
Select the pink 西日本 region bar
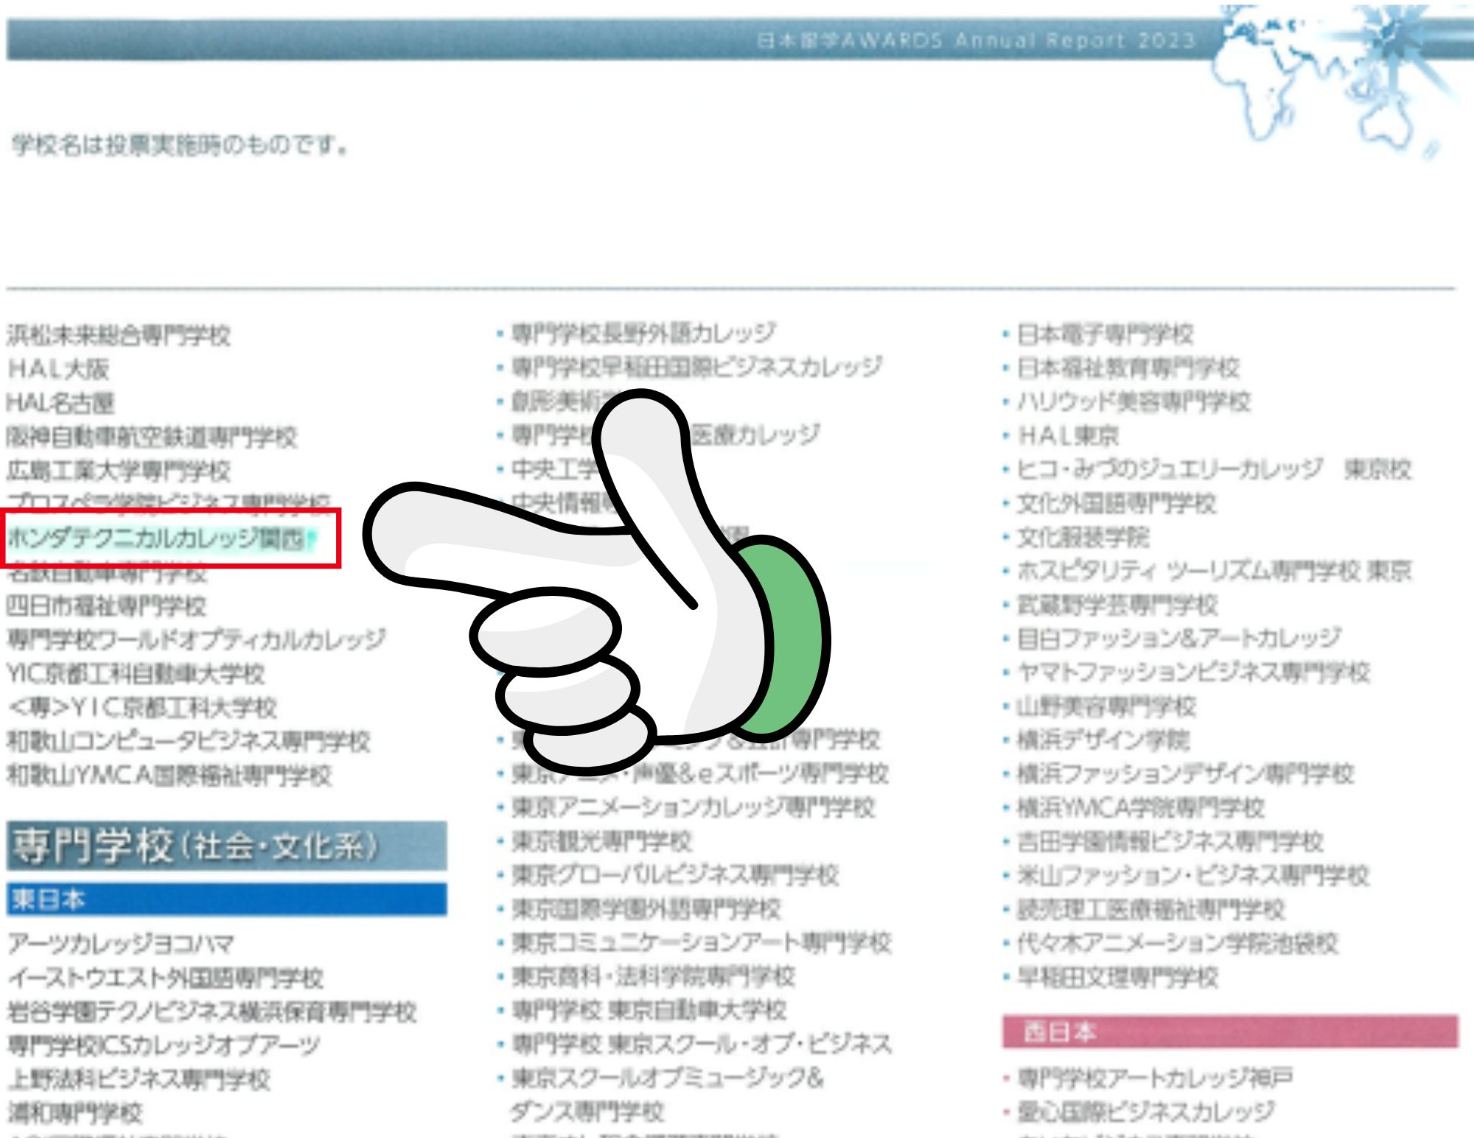tap(1229, 1032)
